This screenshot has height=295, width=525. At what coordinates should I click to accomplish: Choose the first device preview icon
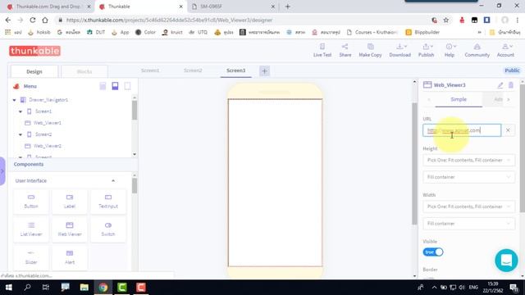(x=103, y=86)
